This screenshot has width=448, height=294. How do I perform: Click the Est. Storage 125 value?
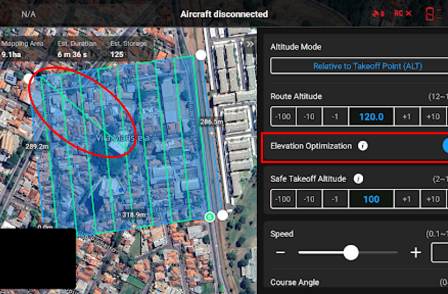click(x=117, y=54)
